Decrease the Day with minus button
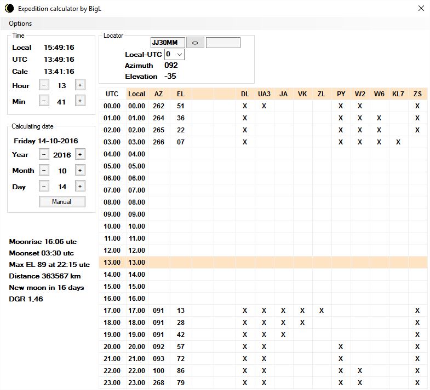430x390 pixels. click(44, 186)
